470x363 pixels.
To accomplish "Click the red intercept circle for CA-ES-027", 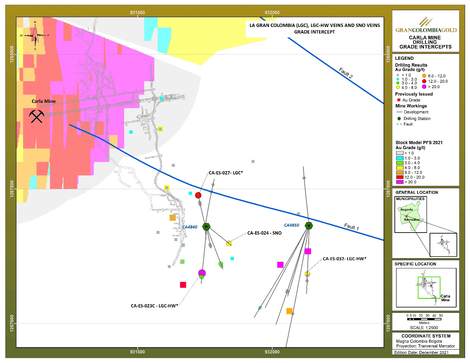I will pyautogui.click(x=198, y=195).
